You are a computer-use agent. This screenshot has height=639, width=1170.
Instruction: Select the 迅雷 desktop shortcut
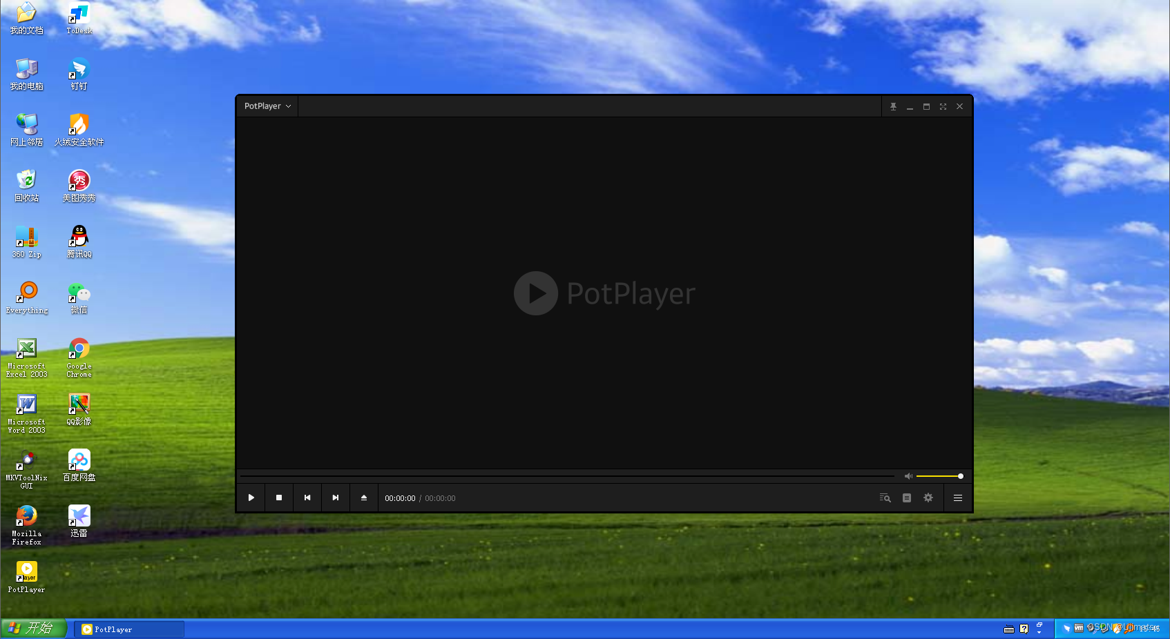pyautogui.click(x=79, y=522)
